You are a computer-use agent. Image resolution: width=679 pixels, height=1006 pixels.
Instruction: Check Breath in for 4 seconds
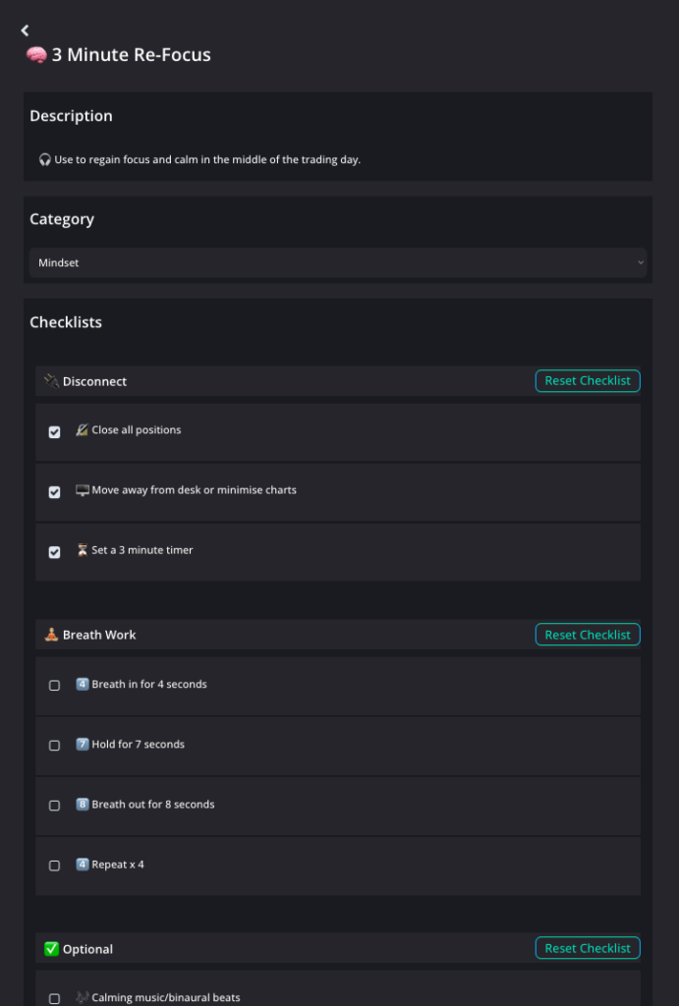pyautogui.click(x=55, y=686)
